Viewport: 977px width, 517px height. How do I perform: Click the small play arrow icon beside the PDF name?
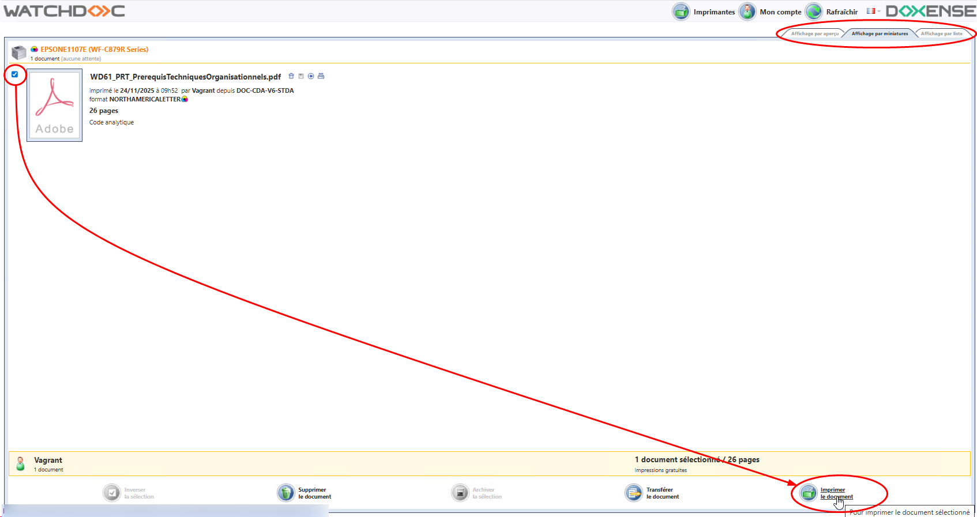pyautogui.click(x=311, y=76)
